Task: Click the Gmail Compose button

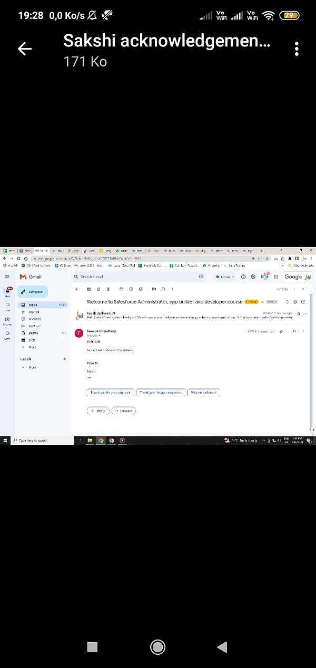Action: [x=33, y=292]
